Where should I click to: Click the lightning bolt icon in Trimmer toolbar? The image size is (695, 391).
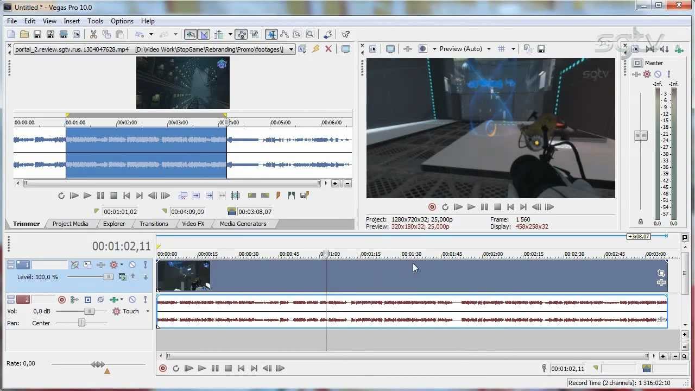316,49
